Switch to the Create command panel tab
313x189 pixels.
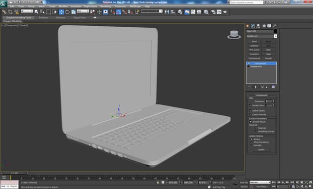tap(248, 26)
